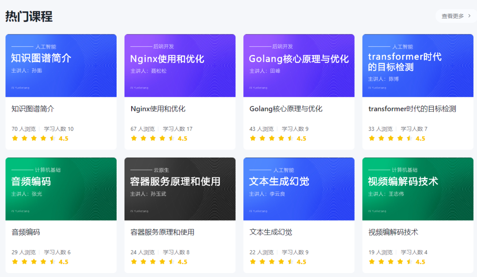The width and height of the screenshot is (477, 277).
Task: Click the half star on Nginx使用和优化 rating
Action: click(172, 138)
